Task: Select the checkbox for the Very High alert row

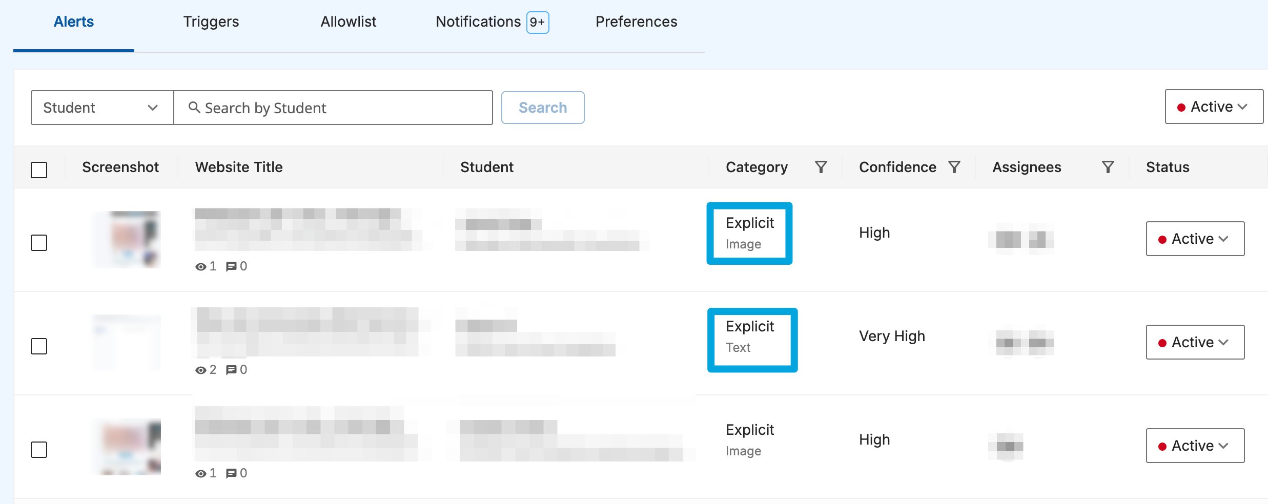Action: (39, 346)
